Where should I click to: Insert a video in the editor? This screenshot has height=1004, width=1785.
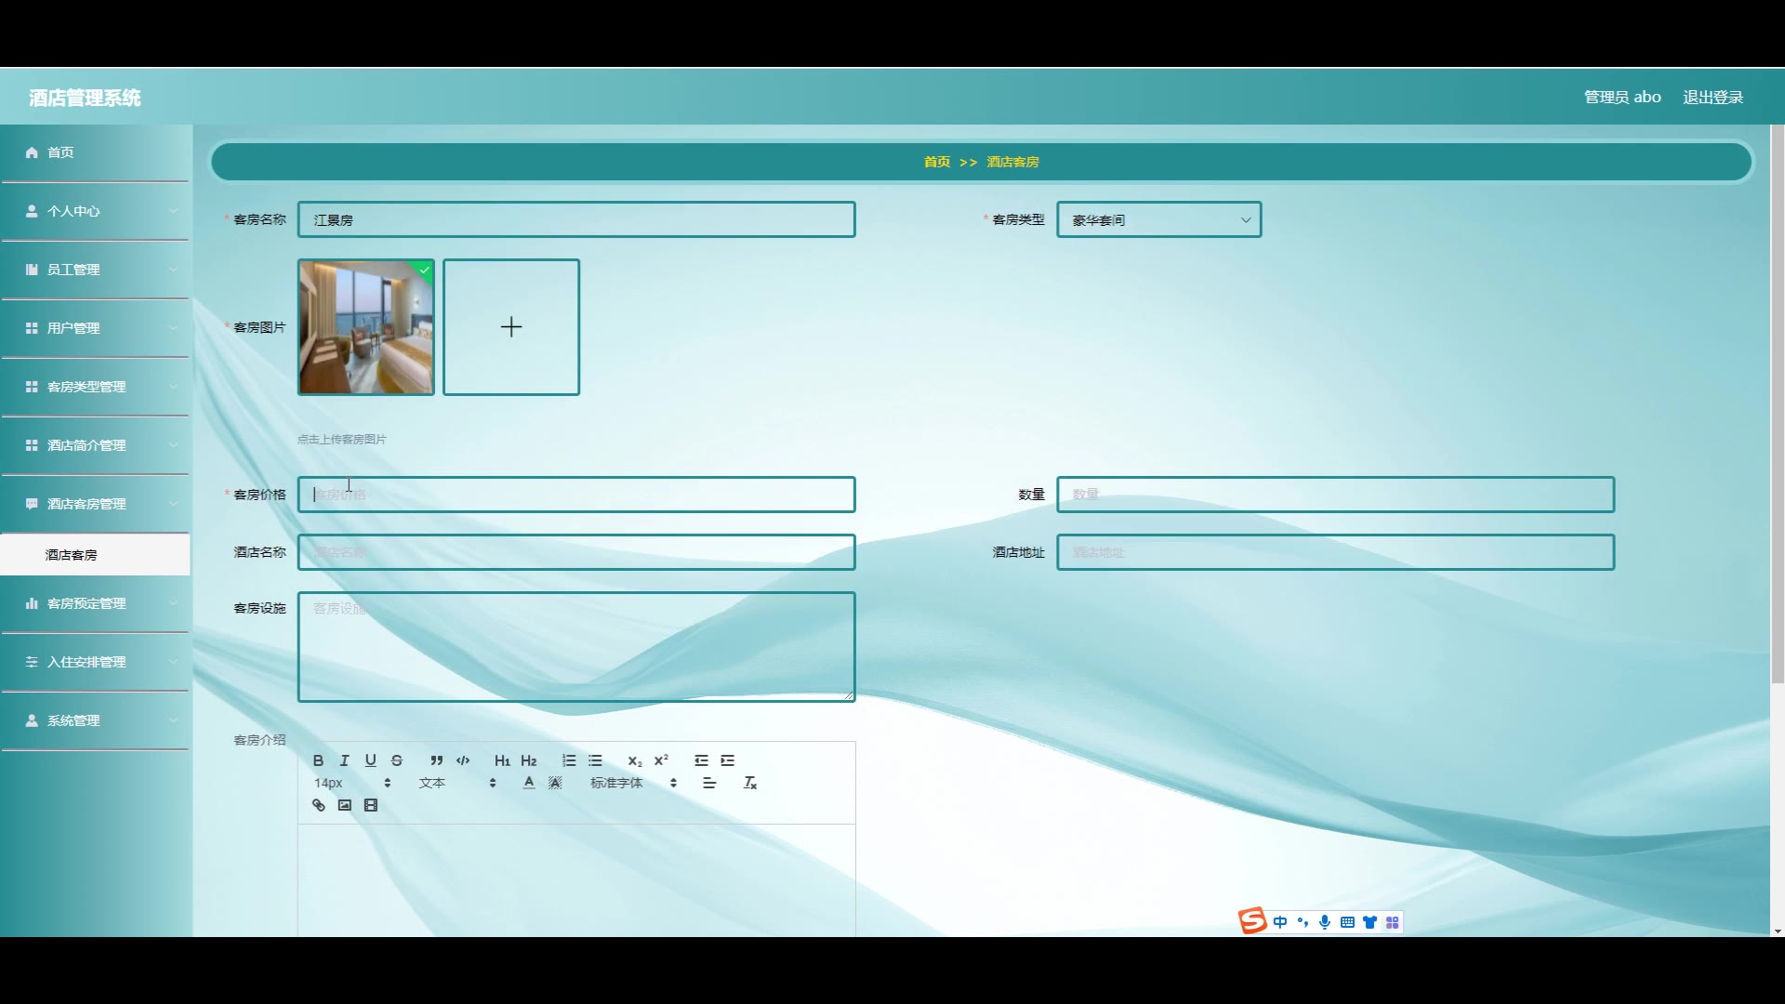pos(371,805)
